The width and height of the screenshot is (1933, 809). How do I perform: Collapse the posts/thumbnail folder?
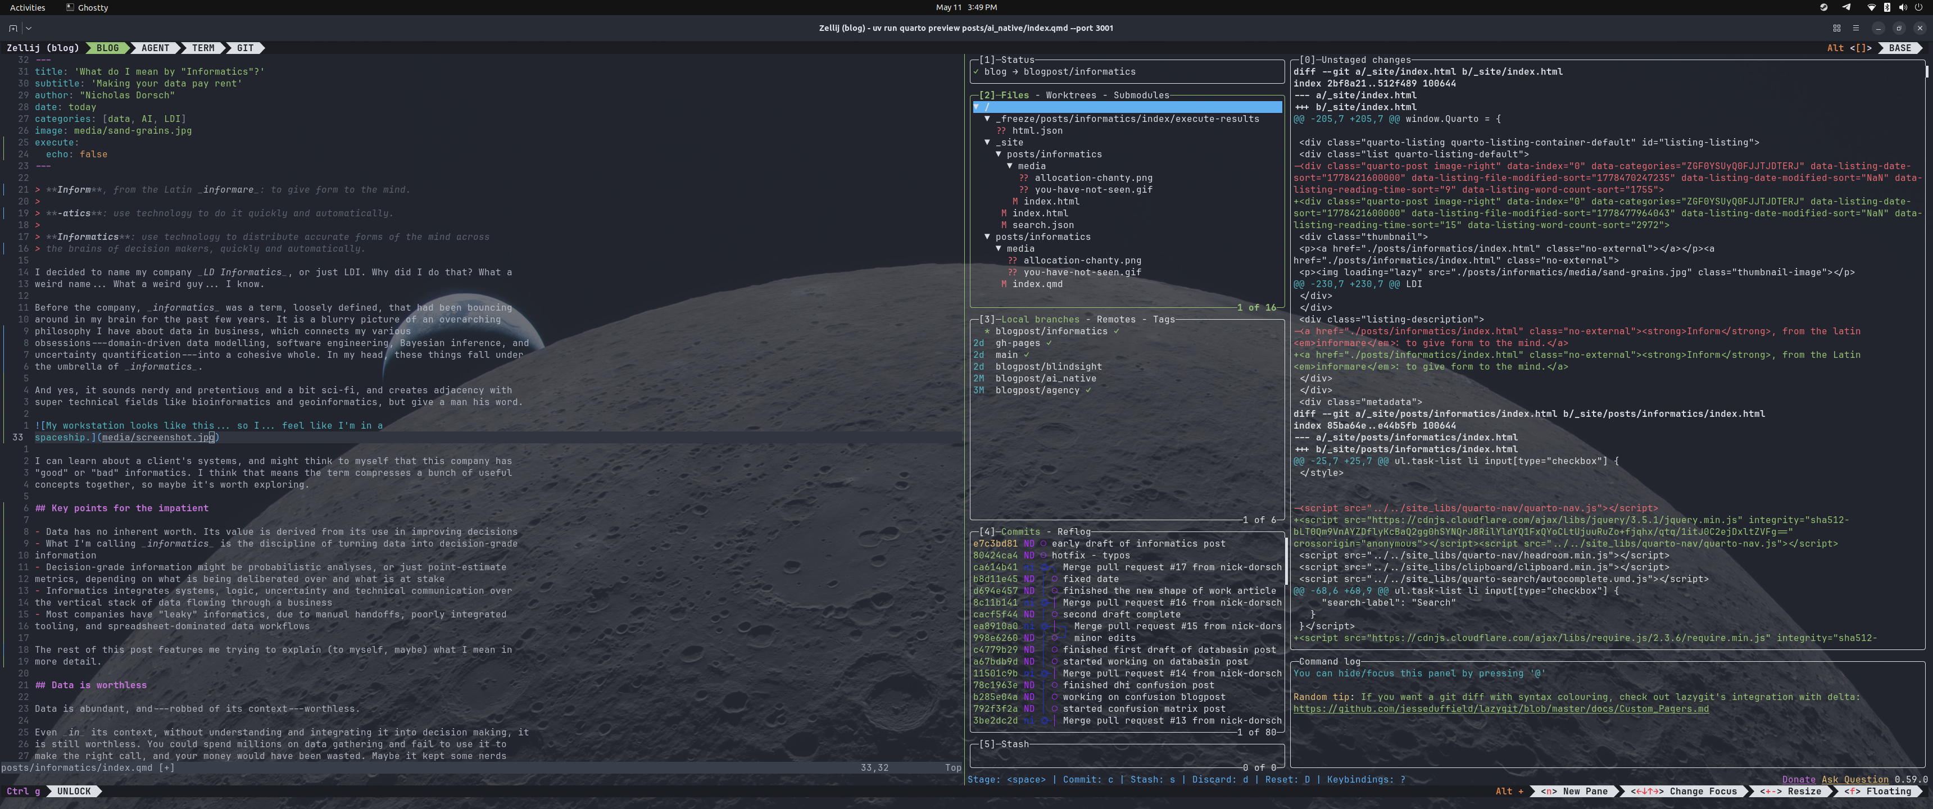click(x=987, y=237)
